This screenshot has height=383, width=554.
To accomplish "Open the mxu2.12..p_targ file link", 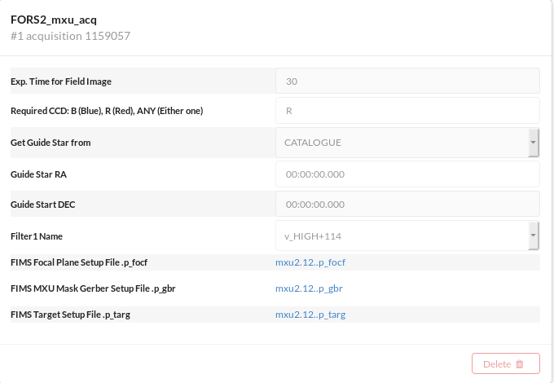I will point(310,315).
